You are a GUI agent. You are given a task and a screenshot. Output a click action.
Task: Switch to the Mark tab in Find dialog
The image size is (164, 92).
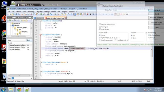(119, 6)
